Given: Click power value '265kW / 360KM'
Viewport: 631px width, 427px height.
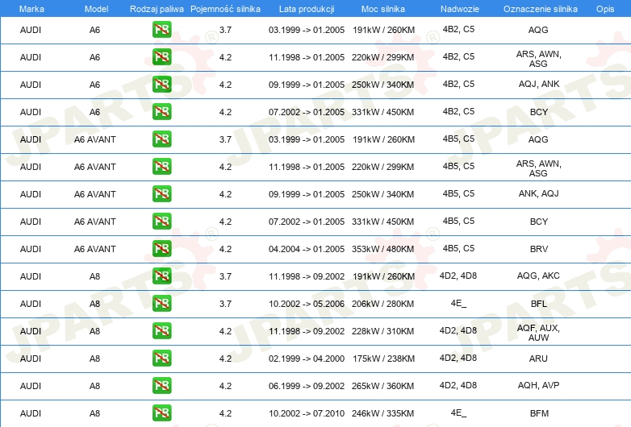Looking at the screenshot, I should [x=382, y=386].
